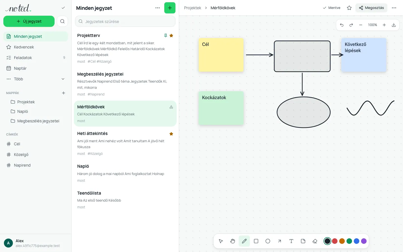The height and width of the screenshot is (252, 403).
Task: Open Minden jegyzet in the sidebar
Action: (x=36, y=36)
